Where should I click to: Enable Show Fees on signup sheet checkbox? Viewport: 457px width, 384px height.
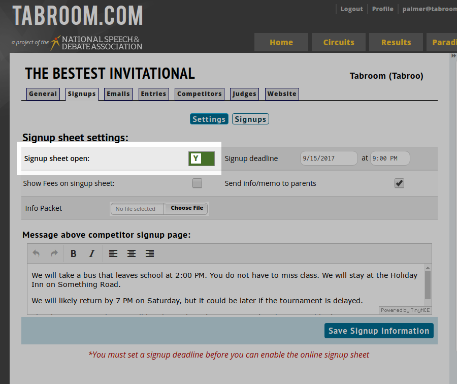click(197, 183)
